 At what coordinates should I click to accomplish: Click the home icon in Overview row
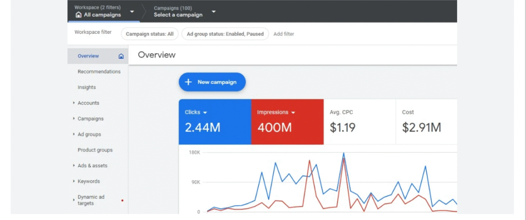[x=121, y=56]
